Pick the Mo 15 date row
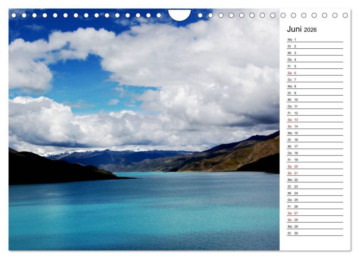 315,133
